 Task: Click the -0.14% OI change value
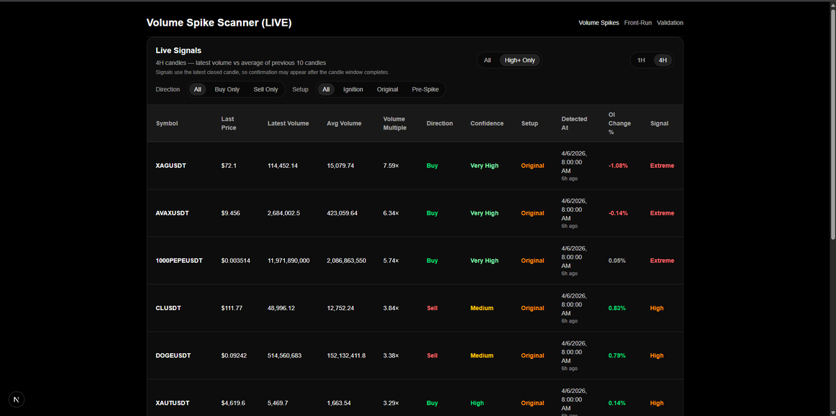[618, 213]
